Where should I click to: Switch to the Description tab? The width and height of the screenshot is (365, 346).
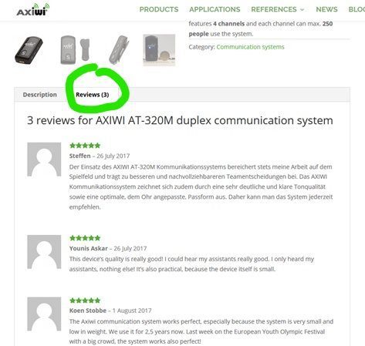pyautogui.click(x=40, y=95)
